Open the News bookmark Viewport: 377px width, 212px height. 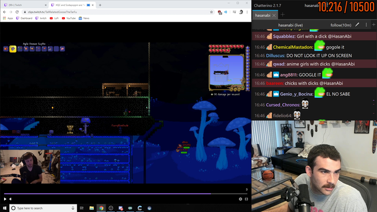coord(84,18)
